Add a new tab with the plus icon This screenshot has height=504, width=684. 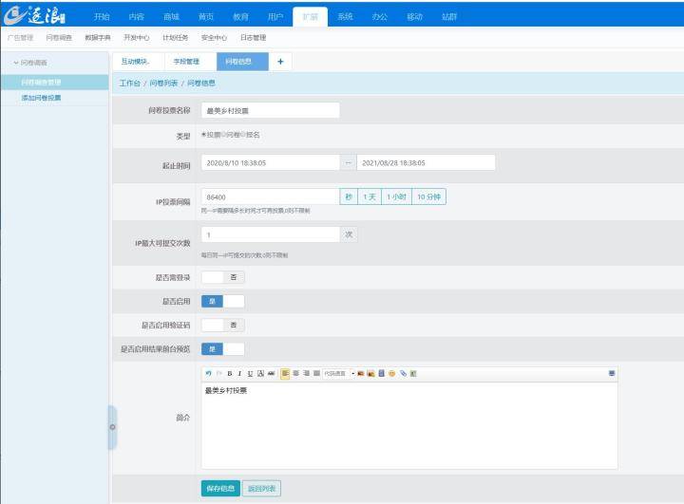pos(280,62)
